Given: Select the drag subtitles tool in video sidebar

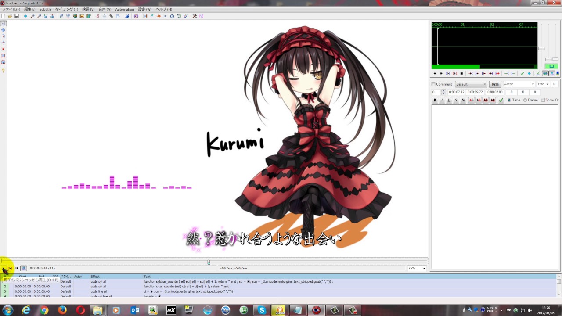Looking at the screenshot, I should click(3, 29).
